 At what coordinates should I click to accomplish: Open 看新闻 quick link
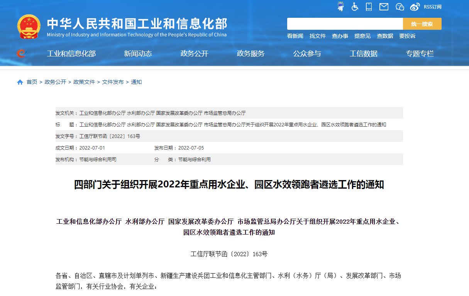[x=295, y=36]
